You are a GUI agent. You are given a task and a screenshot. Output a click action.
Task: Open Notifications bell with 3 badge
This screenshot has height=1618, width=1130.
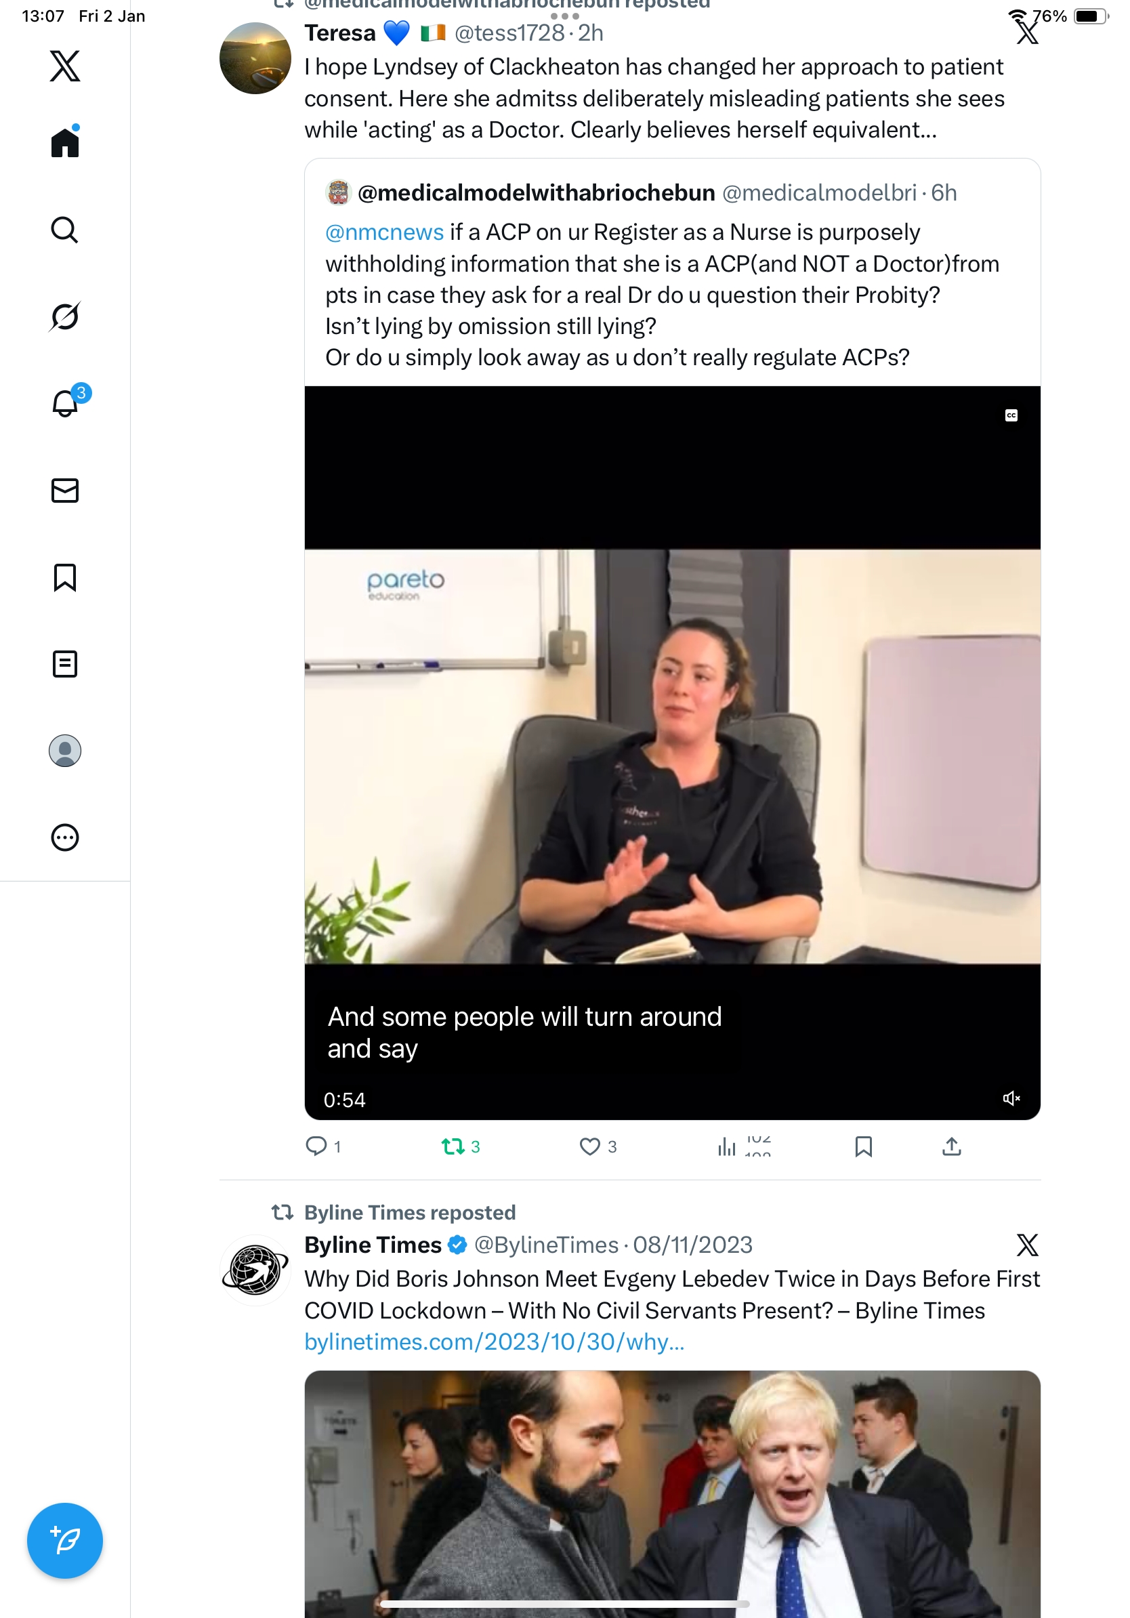coord(66,404)
